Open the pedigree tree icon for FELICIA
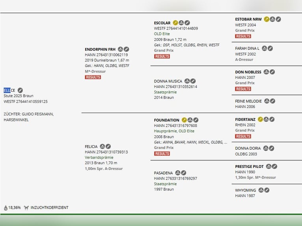Image resolution: width=302 pixels, height=226 pixels. tap(103, 146)
